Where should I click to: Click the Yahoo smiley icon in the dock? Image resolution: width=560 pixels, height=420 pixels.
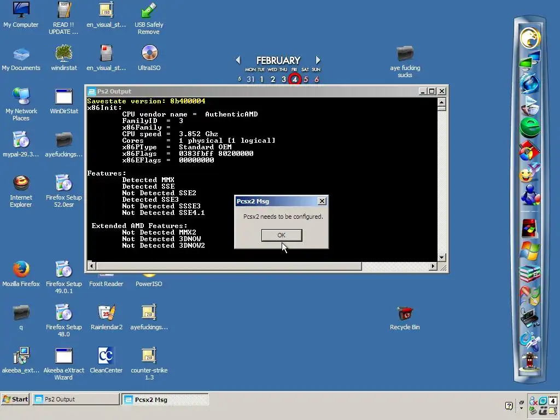click(529, 173)
